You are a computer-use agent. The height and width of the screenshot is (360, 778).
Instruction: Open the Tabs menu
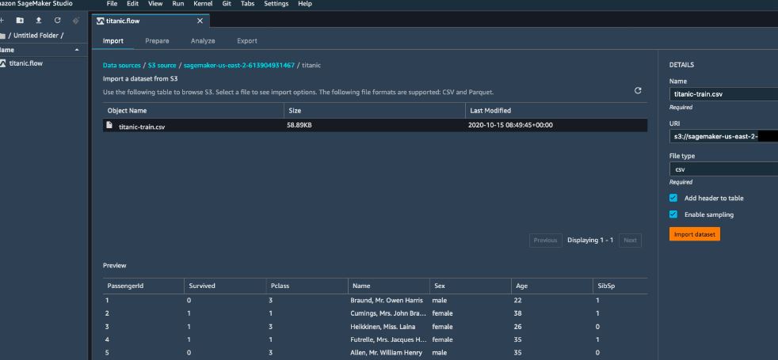tap(248, 3)
